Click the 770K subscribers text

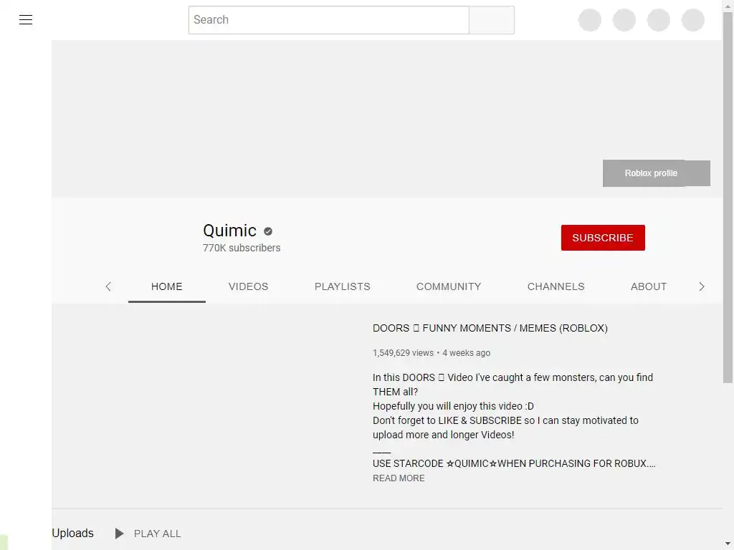(242, 248)
